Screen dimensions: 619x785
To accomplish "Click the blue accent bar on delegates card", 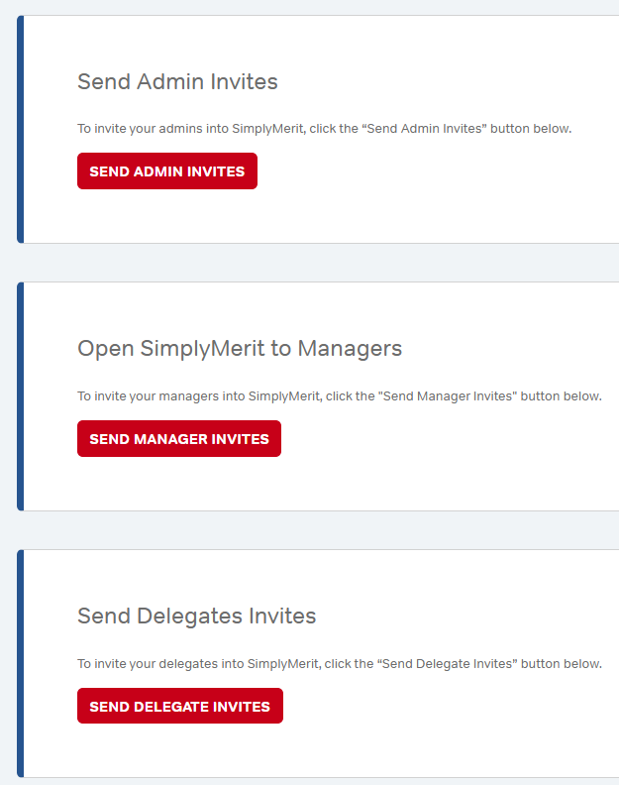I will click(20, 664).
